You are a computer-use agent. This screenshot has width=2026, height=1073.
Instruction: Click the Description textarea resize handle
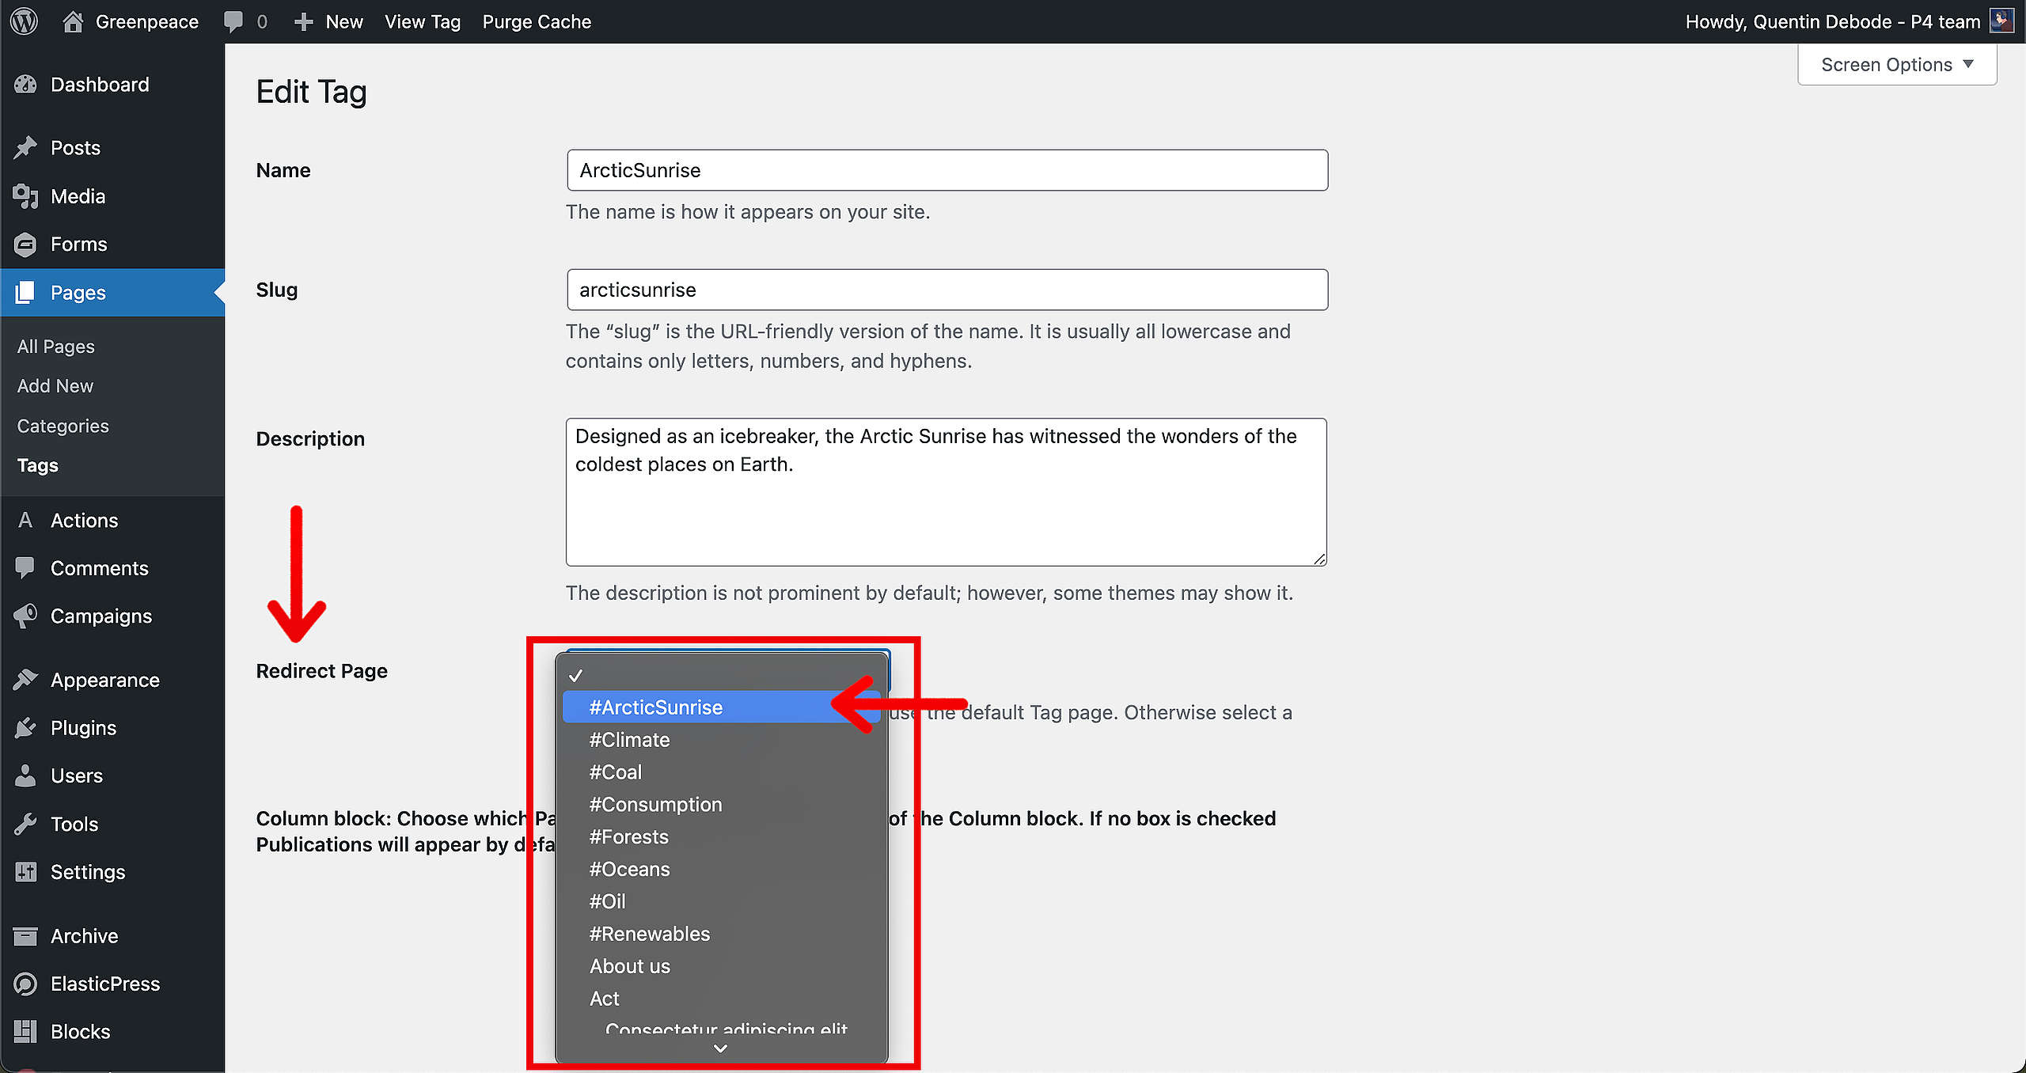click(1318, 559)
